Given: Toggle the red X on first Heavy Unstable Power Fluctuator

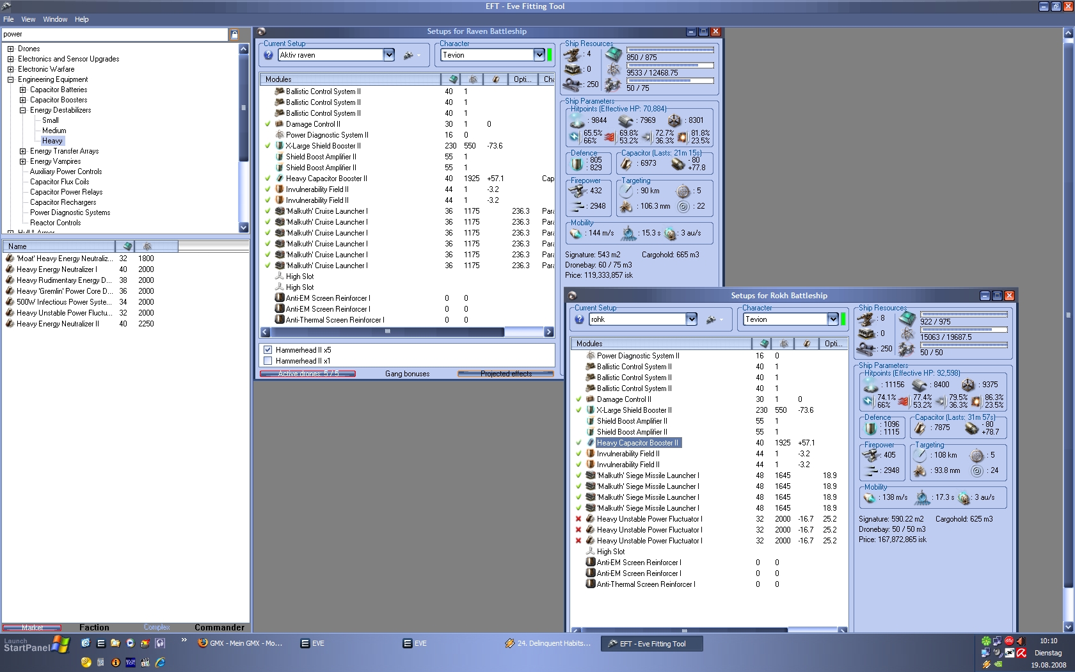Looking at the screenshot, I should coord(578,519).
